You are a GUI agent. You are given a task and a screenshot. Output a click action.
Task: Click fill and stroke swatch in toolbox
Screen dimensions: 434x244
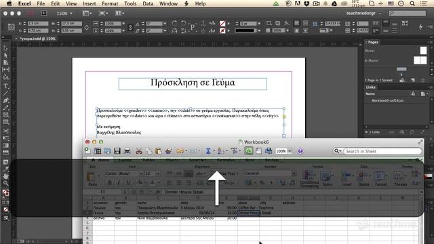(x=5, y=192)
